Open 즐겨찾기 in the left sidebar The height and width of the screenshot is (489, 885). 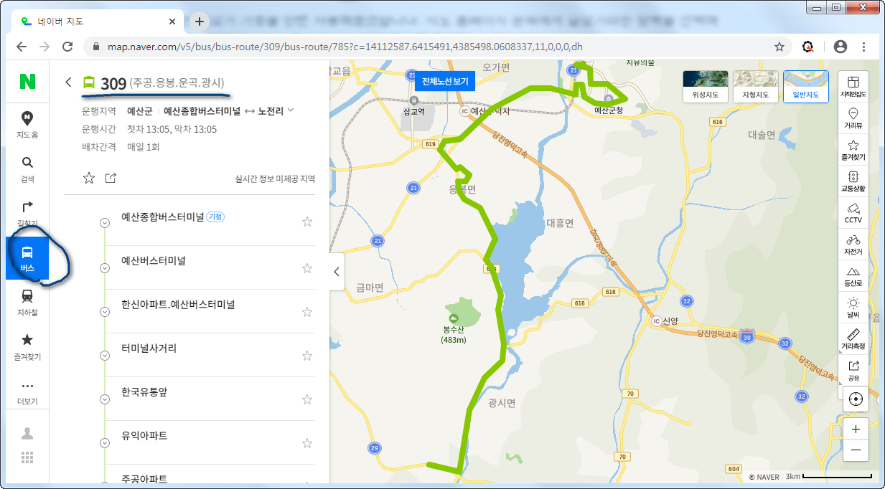27,347
